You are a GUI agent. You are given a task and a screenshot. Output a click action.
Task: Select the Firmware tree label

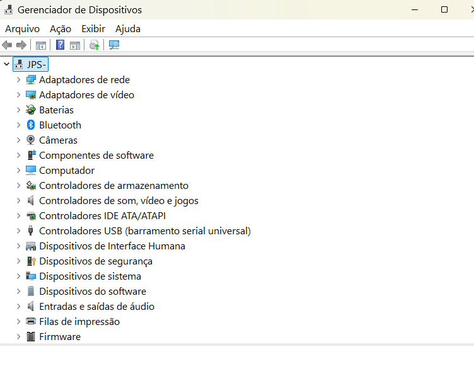60,336
